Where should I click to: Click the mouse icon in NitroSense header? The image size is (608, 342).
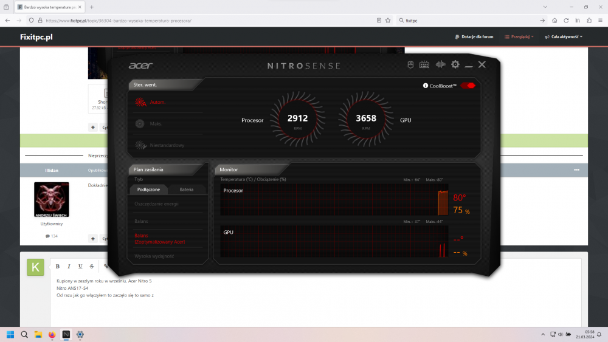point(410,64)
